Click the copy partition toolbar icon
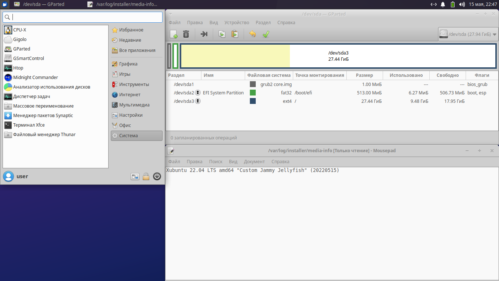The image size is (499, 281). point(222,34)
